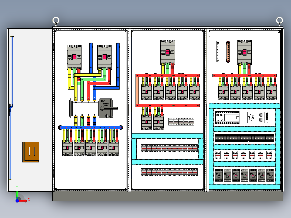Click the black door handle on the open door
The height and width of the screenshot is (218, 291).
pos(10,110)
